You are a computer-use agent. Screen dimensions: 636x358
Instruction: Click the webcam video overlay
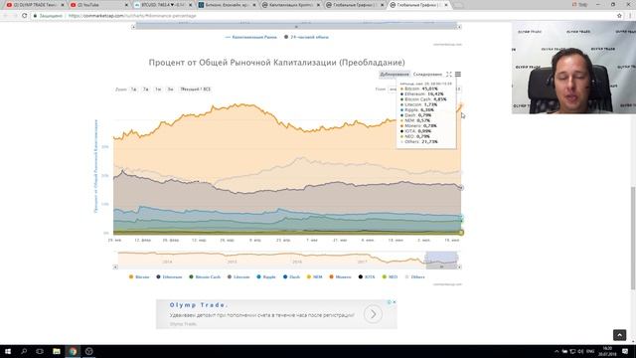(x=573, y=67)
